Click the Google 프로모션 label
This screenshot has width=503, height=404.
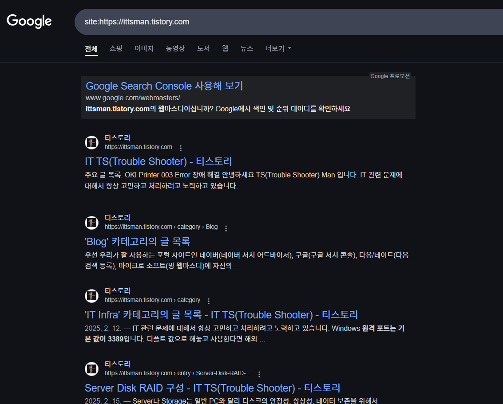tap(390, 76)
